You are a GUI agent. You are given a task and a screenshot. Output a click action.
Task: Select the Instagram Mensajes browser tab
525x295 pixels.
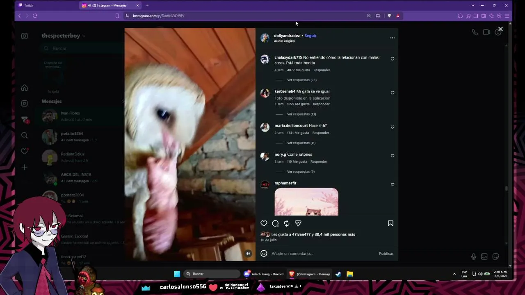click(110, 5)
